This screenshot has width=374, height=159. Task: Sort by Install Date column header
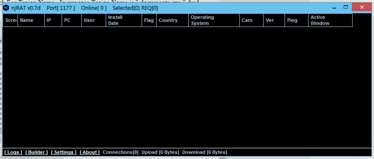124,20
